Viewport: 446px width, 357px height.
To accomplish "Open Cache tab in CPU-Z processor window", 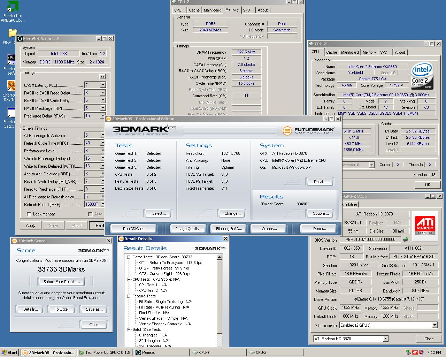I will [x=331, y=52].
